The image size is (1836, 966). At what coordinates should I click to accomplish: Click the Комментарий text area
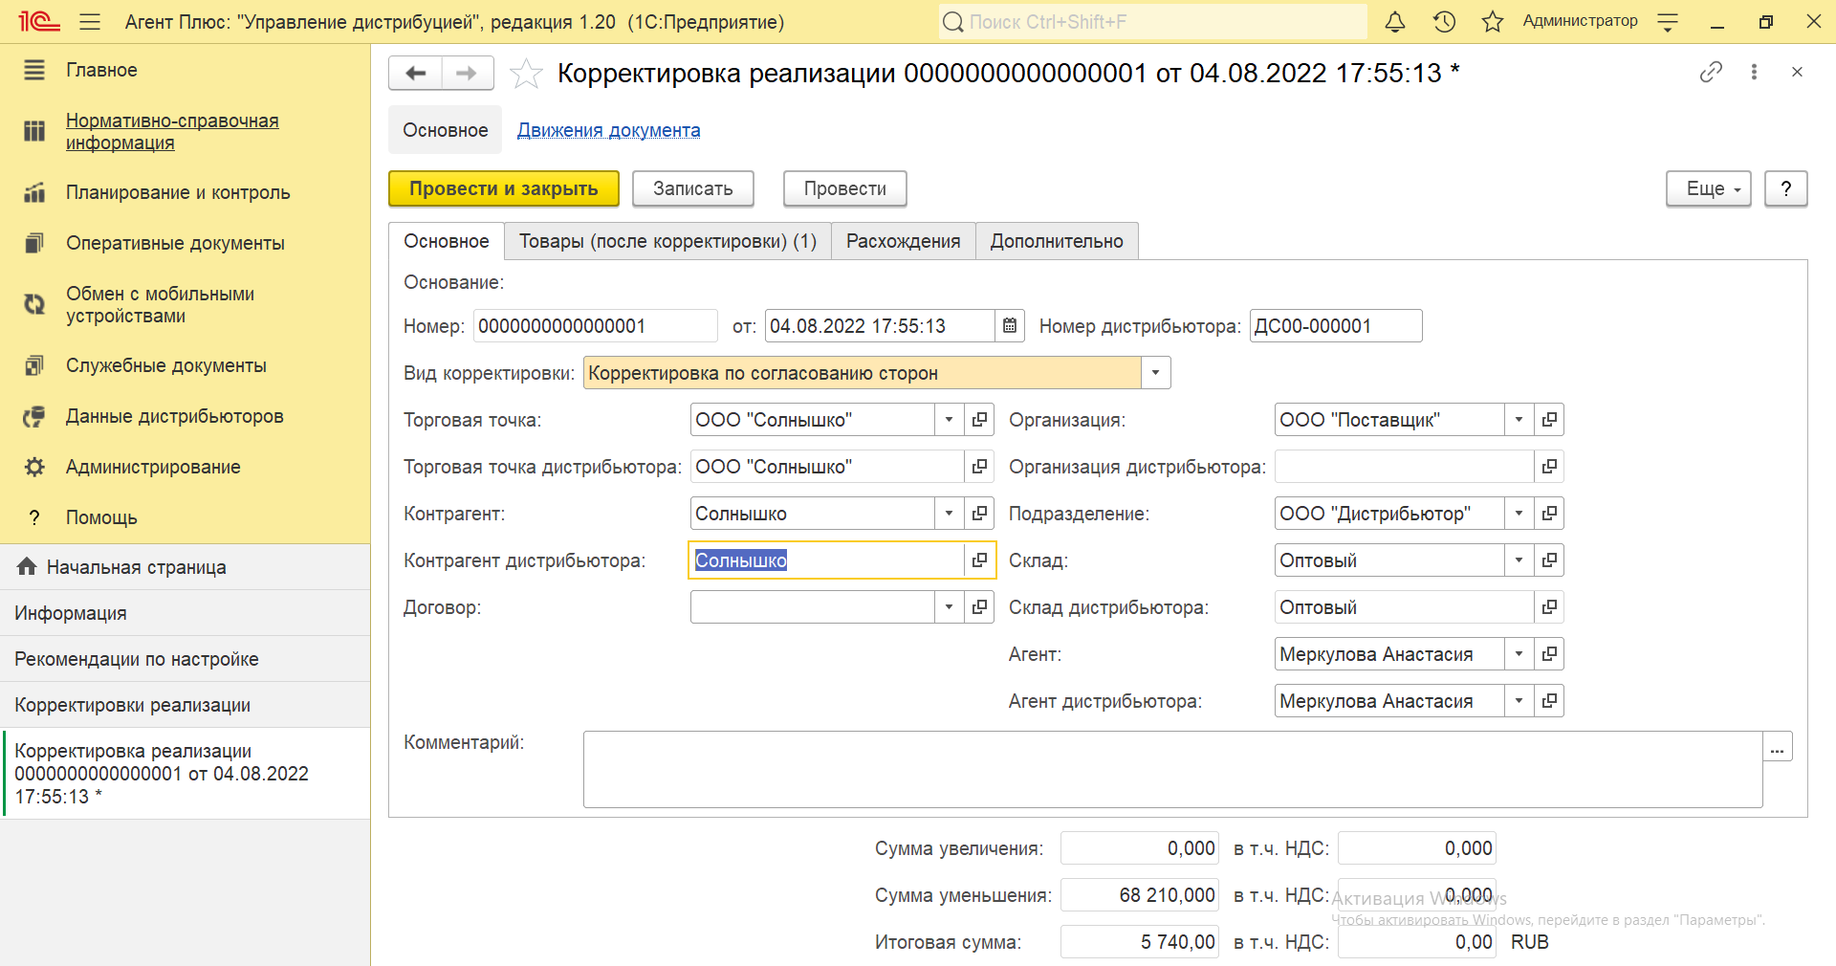tap(1173, 770)
